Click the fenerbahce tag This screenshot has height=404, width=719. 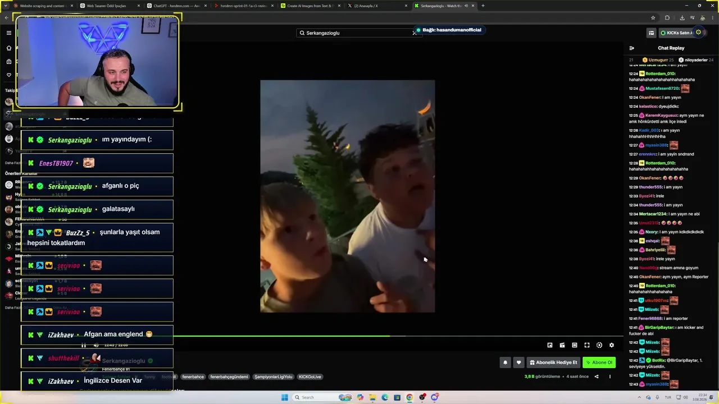[193, 377]
